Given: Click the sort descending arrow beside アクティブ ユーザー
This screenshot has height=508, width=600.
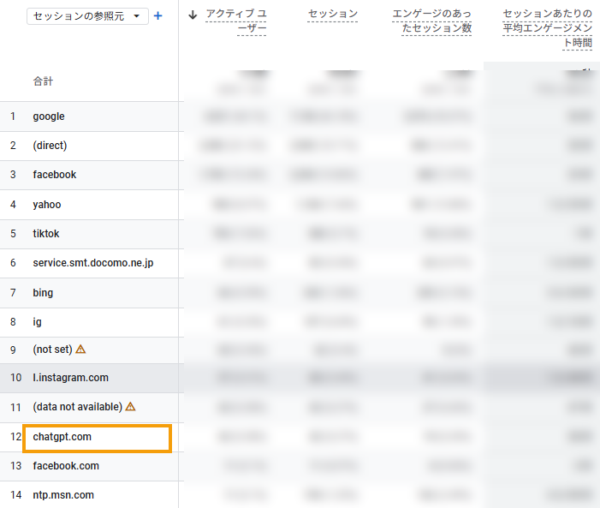Looking at the screenshot, I should click(x=193, y=15).
